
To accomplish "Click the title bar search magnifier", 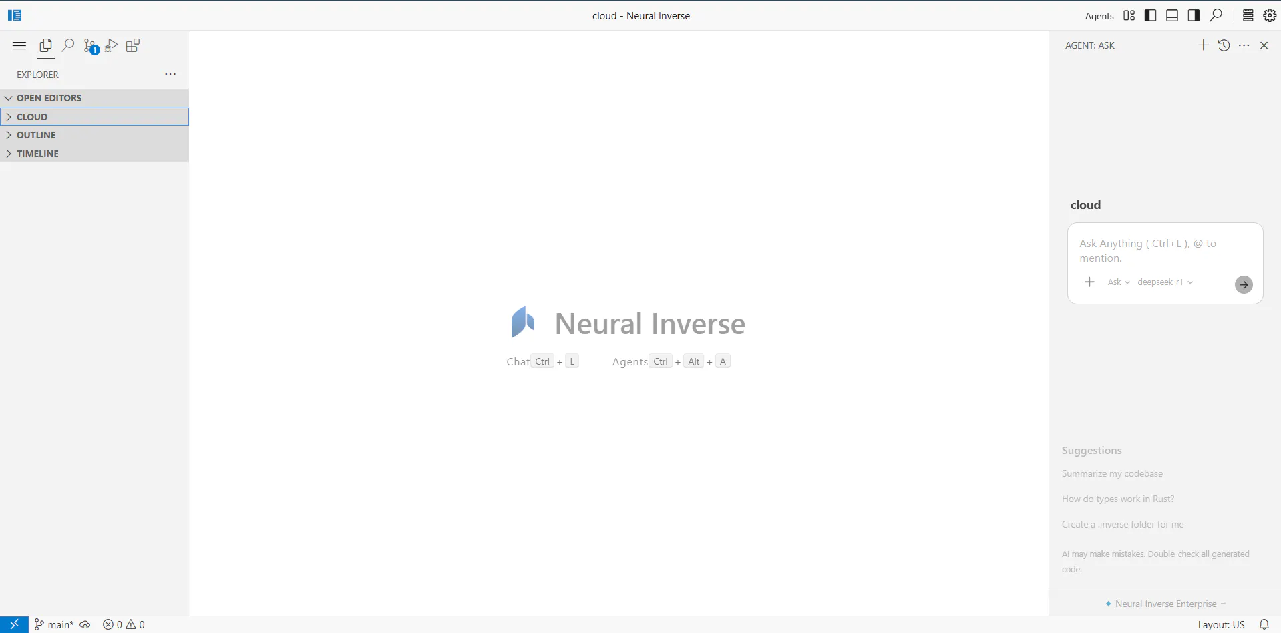I will (1216, 15).
